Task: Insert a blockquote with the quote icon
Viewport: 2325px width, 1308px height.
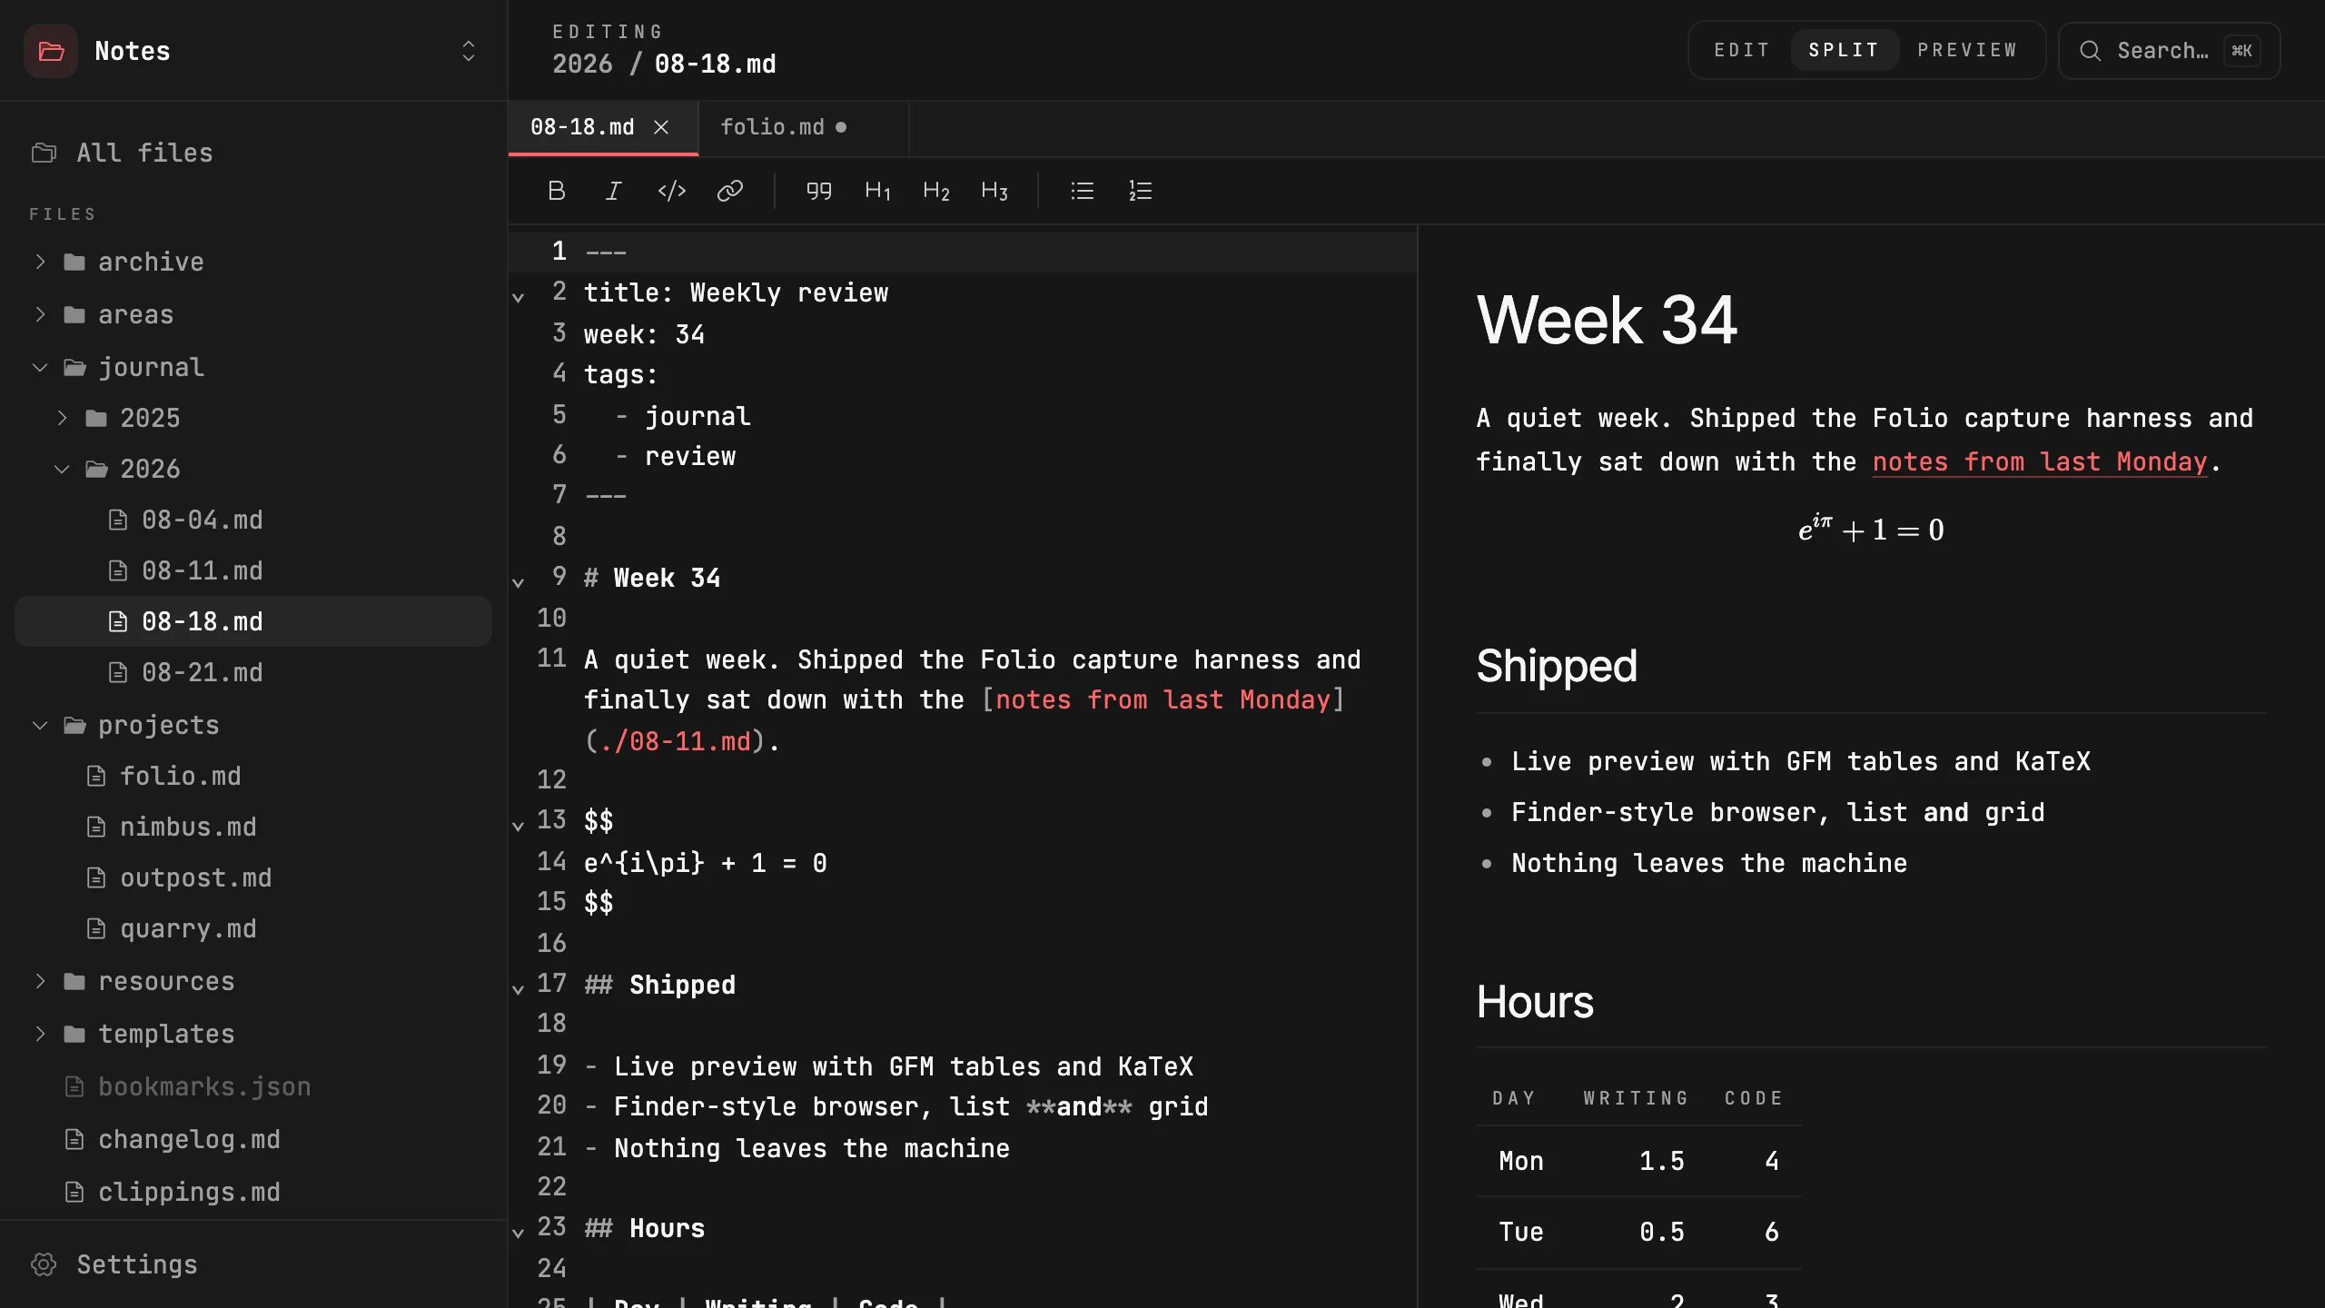Action: (819, 191)
